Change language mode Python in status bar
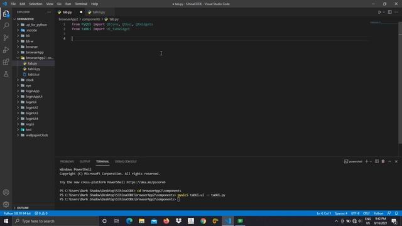This screenshot has height=226, width=402. [378, 213]
